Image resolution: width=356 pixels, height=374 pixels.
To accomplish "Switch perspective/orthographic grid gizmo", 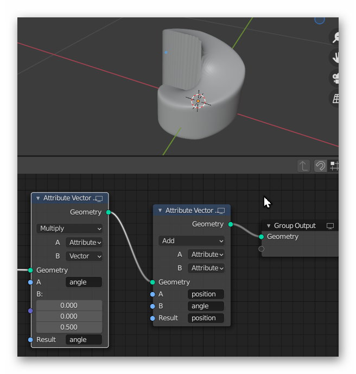I will click(x=334, y=98).
